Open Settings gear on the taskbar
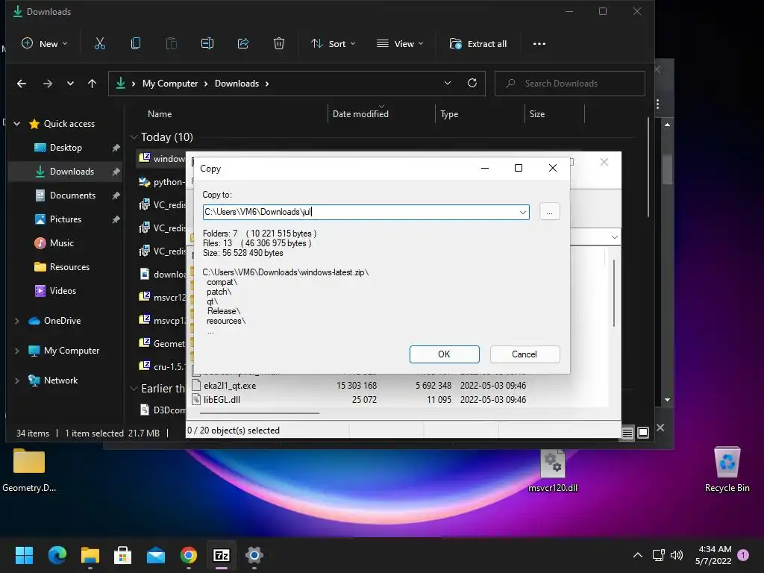 [x=254, y=555]
